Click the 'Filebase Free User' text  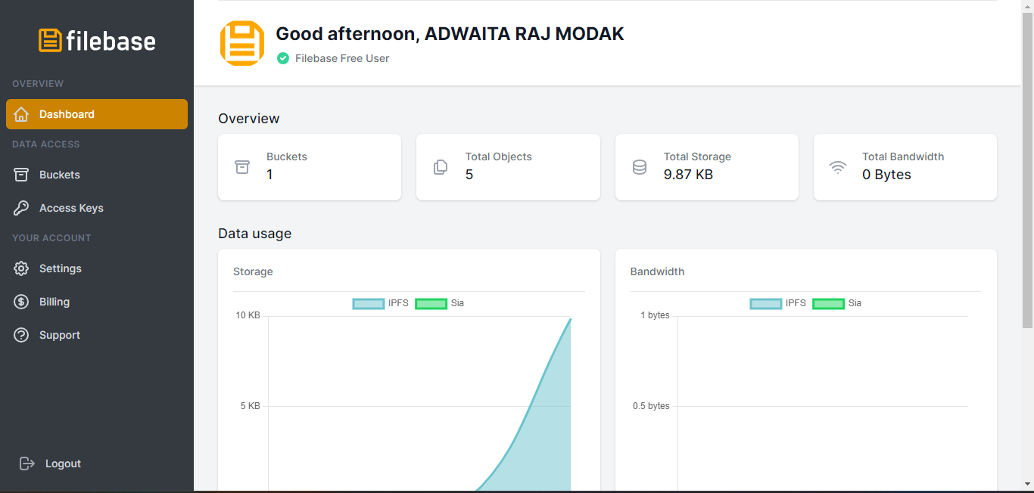(x=342, y=58)
